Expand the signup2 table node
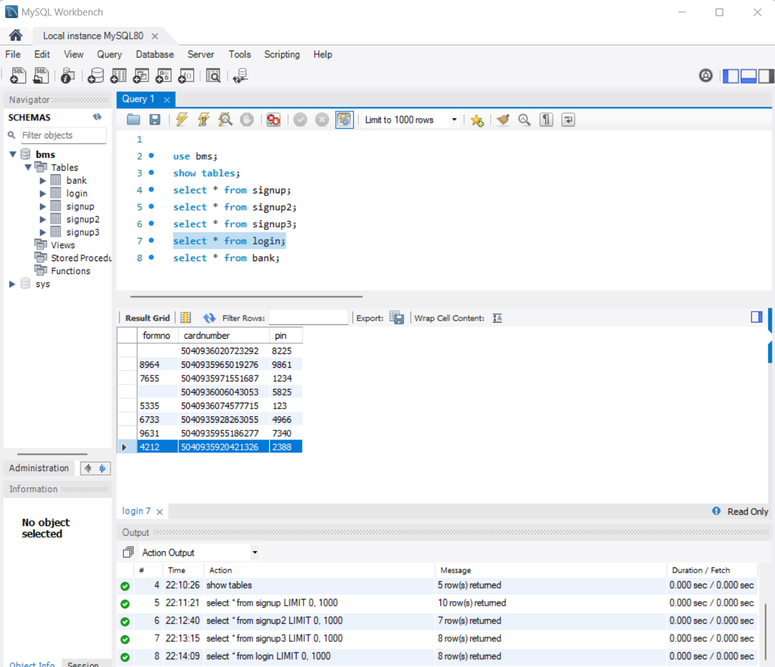 (x=43, y=219)
